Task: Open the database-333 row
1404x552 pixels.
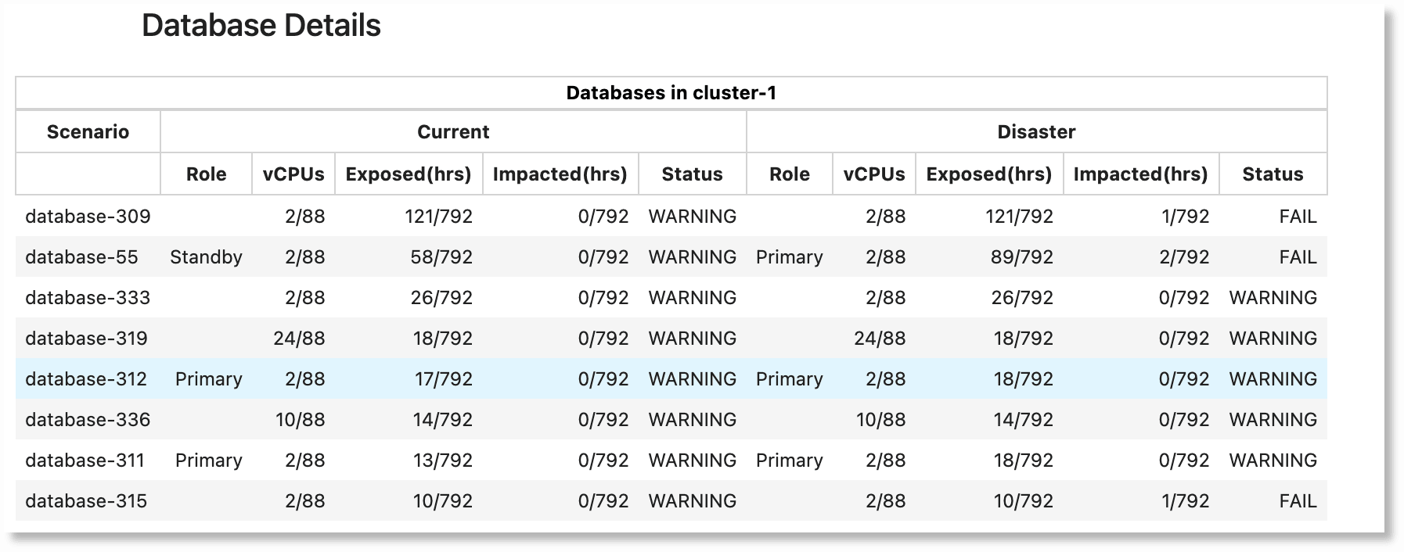Action: pos(88,298)
